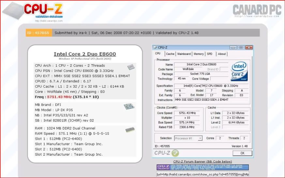The image size is (285, 178).
Task: Click the Multiplier value x 10
Action: (x=187, y=118)
